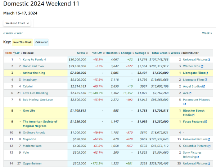
Task: Open the Yolo release link
Action: 26,152
